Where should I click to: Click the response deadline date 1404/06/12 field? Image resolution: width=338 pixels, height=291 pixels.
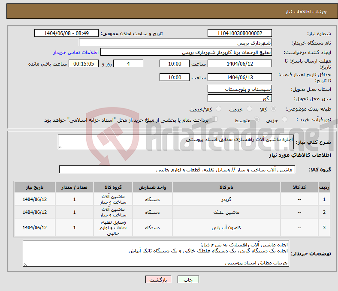click(x=240, y=63)
